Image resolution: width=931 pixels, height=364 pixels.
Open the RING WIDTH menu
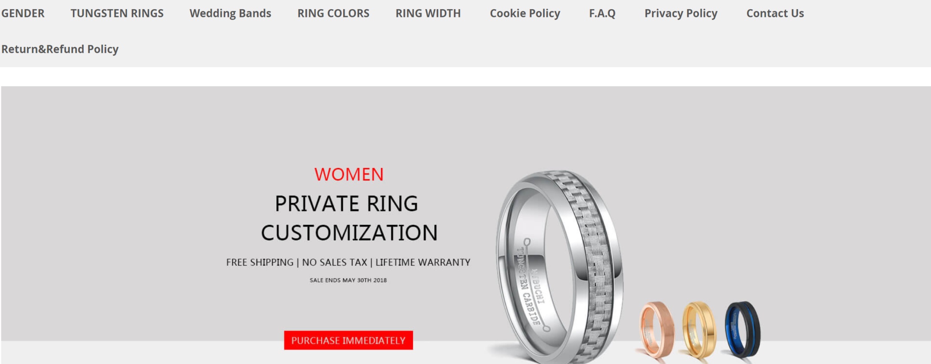(428, 13)
